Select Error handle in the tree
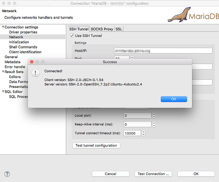Screen dimensions: 219x182 [x=15, y=67]
